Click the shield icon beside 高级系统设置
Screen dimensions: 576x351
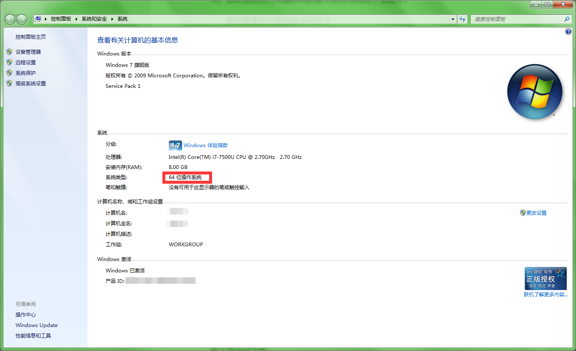pyautogui.click(x=9, y=83)
